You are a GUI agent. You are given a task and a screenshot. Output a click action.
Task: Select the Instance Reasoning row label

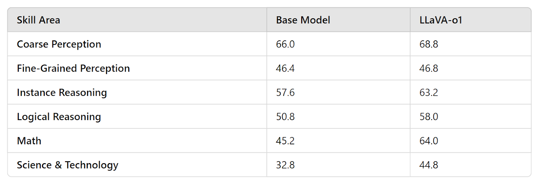[x=62, y=93]
